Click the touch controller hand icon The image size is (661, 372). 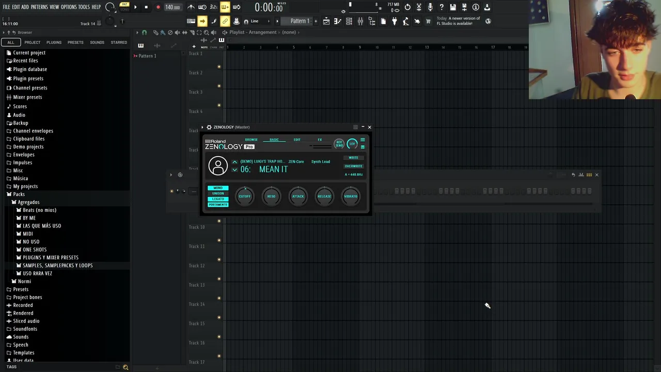[x=417, y=21]
